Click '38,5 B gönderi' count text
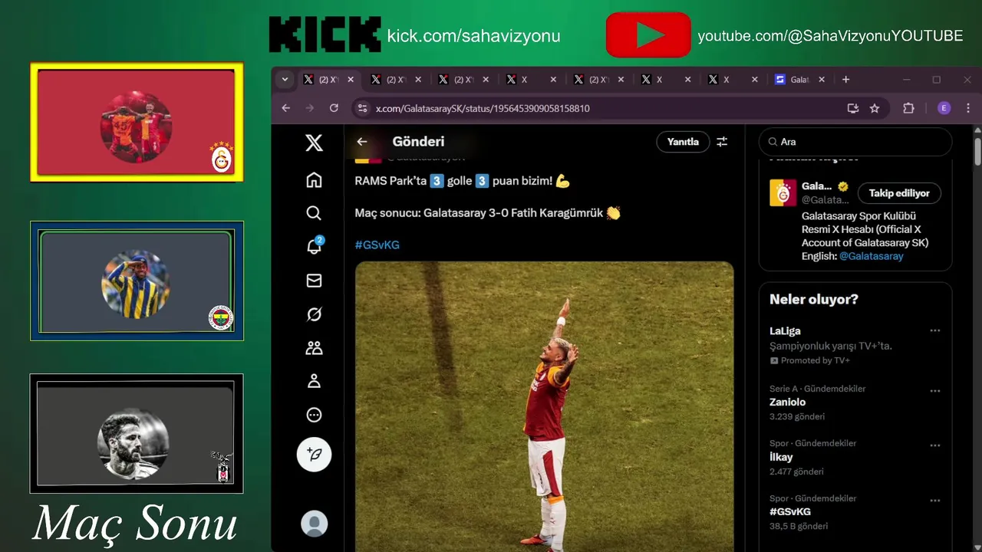Viewport: 982px width, 552px height. point(799,526)
